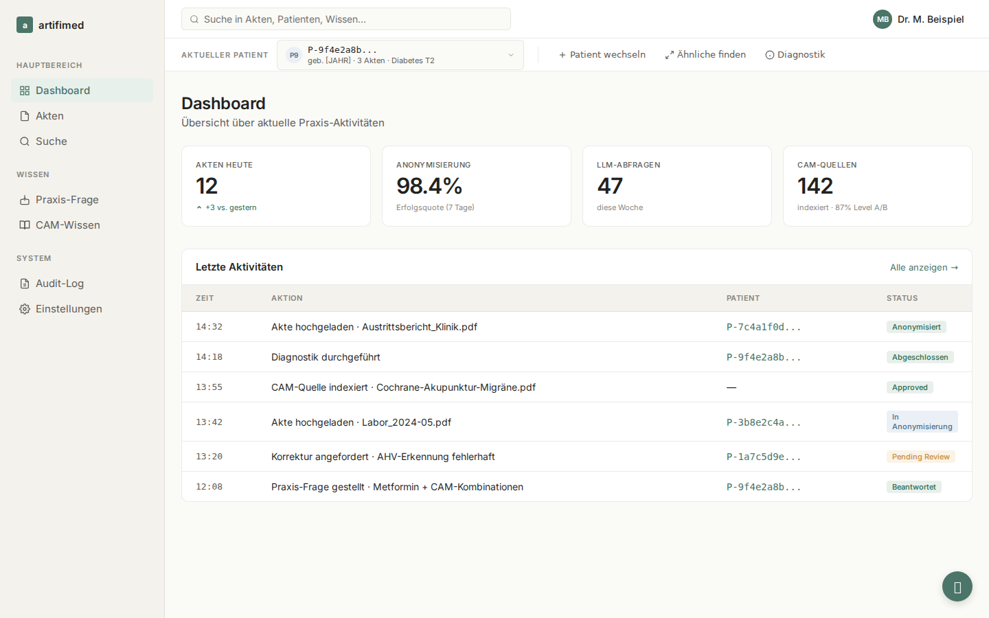The image size is (989, 618).
Task: Click the Einstellungen gear icon
Action: click(25, 309)
